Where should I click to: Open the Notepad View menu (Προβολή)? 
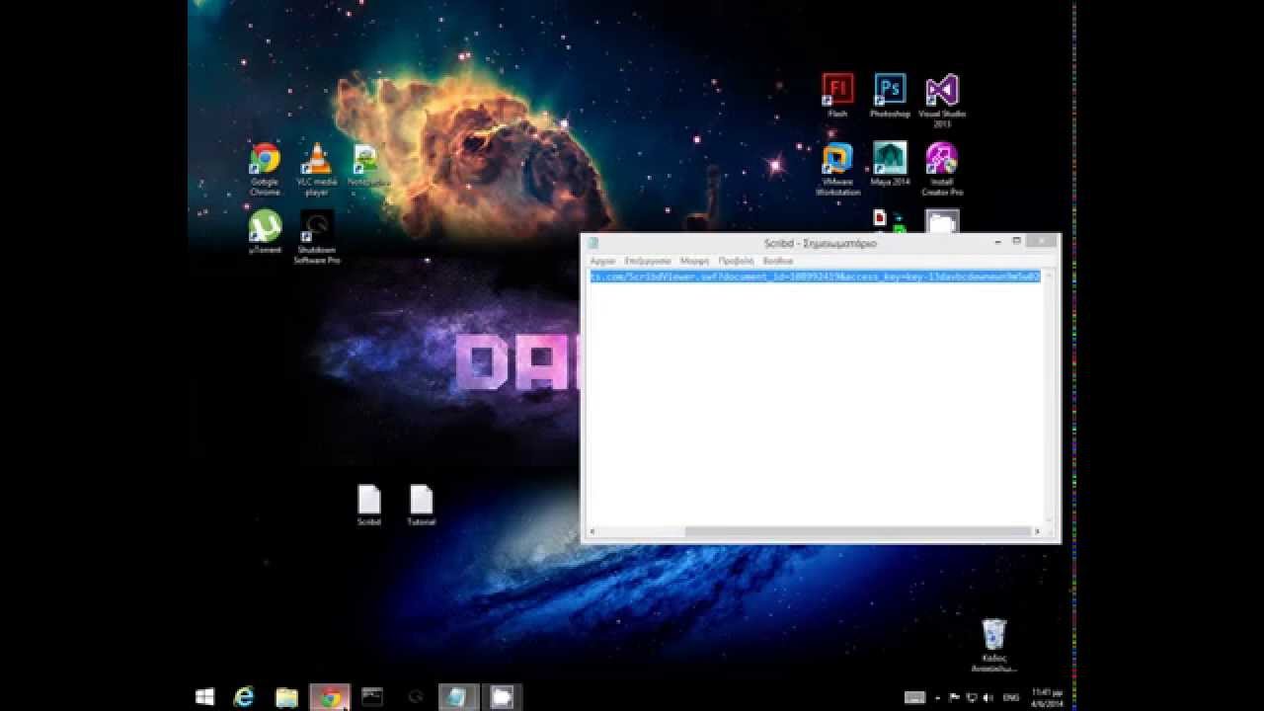[736, 261]
